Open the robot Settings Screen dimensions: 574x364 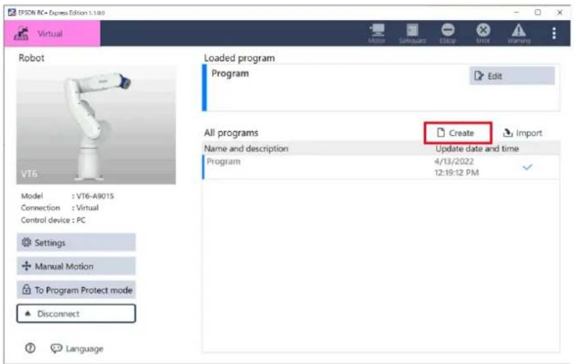pos(76,243)
